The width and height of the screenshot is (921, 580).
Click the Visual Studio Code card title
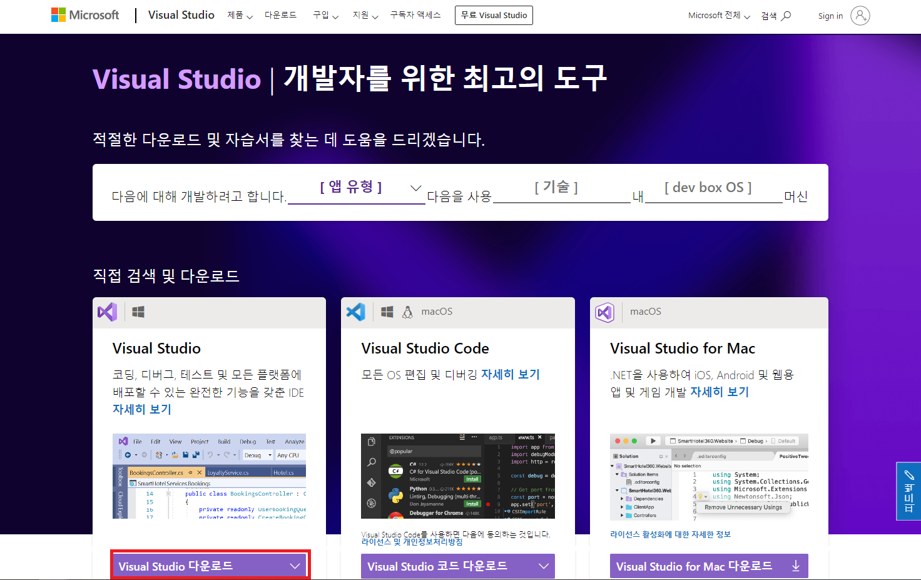(425, 349)
